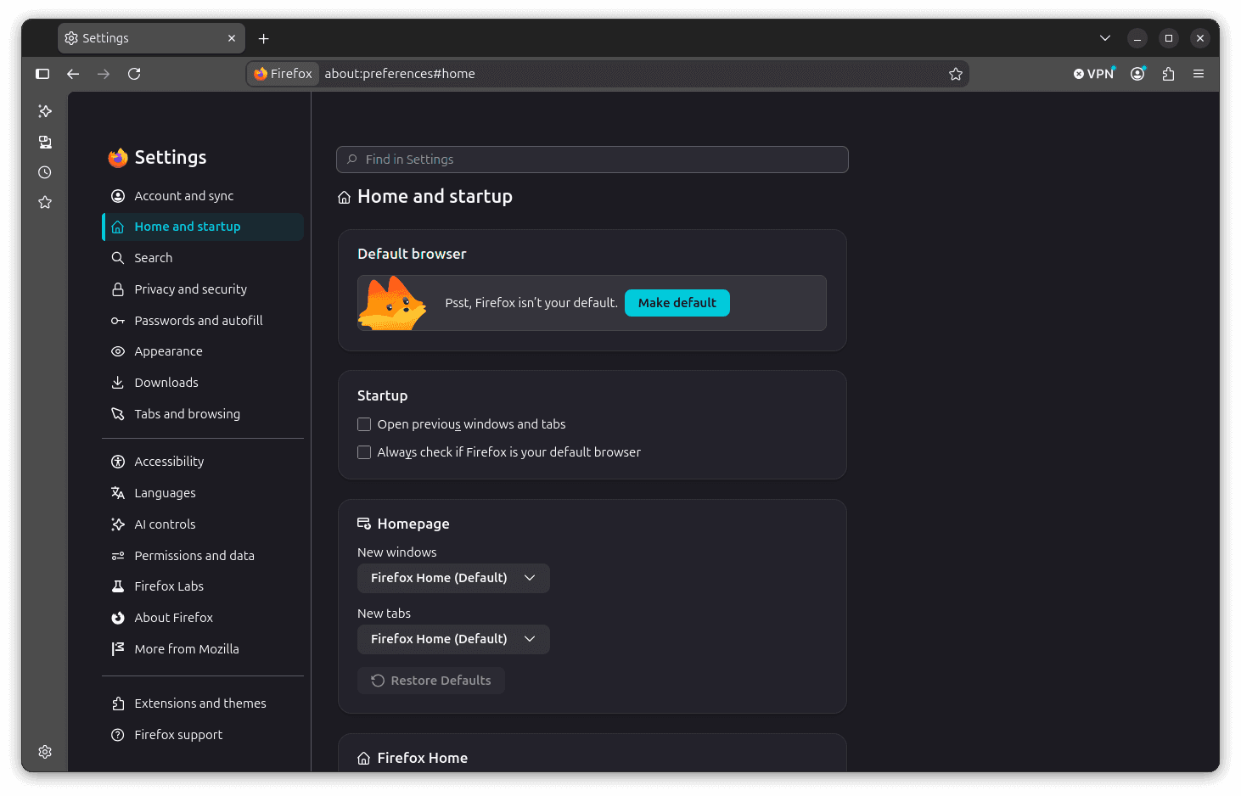Click the Homepage section heading
1241x796 pixels.
pyautogui.click(x=413, y=524)
